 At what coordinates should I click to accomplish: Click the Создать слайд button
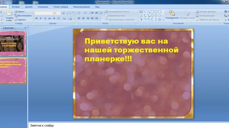(x=9, y=16)
